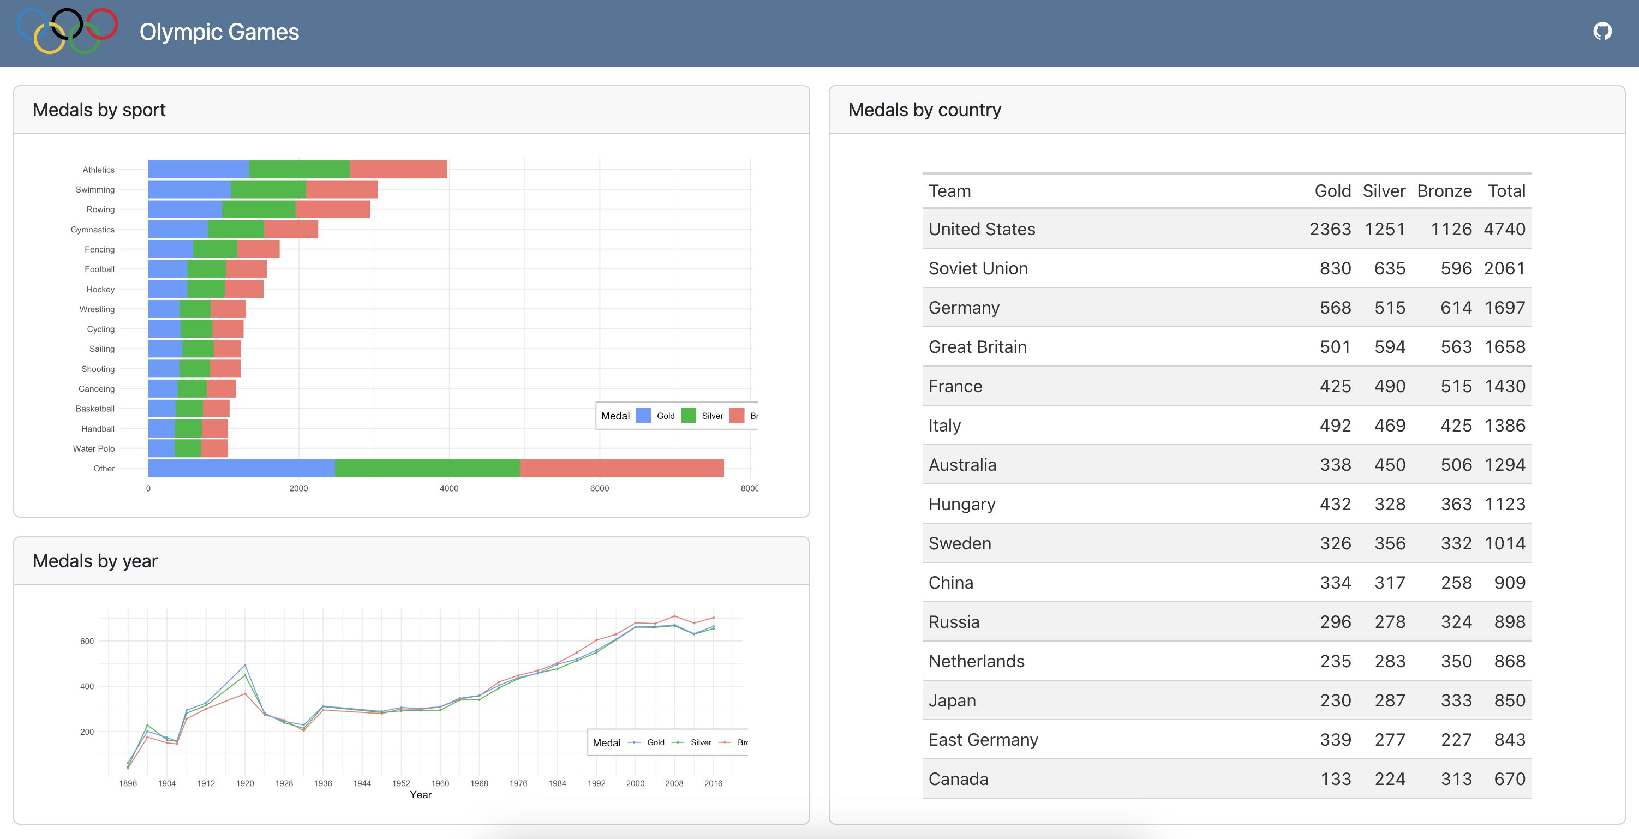Click the Gold line legend in Medals by year
1639x839 pixels.
pos(633,742)
